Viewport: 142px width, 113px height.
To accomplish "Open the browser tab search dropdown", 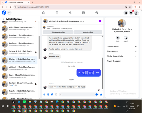I will point(2,2).
